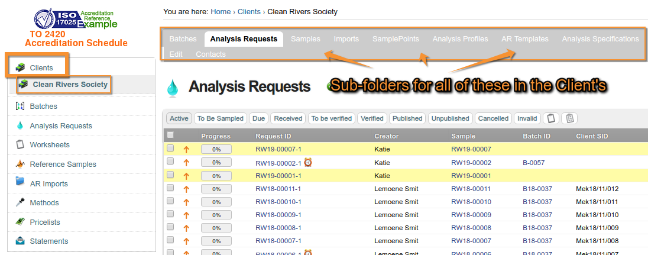648x255 pixels.
Task: Click the AR Imports folder icon
Action: tap(20, 183)
